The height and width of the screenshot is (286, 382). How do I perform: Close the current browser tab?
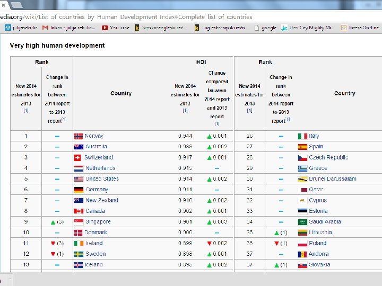[3, 5]
